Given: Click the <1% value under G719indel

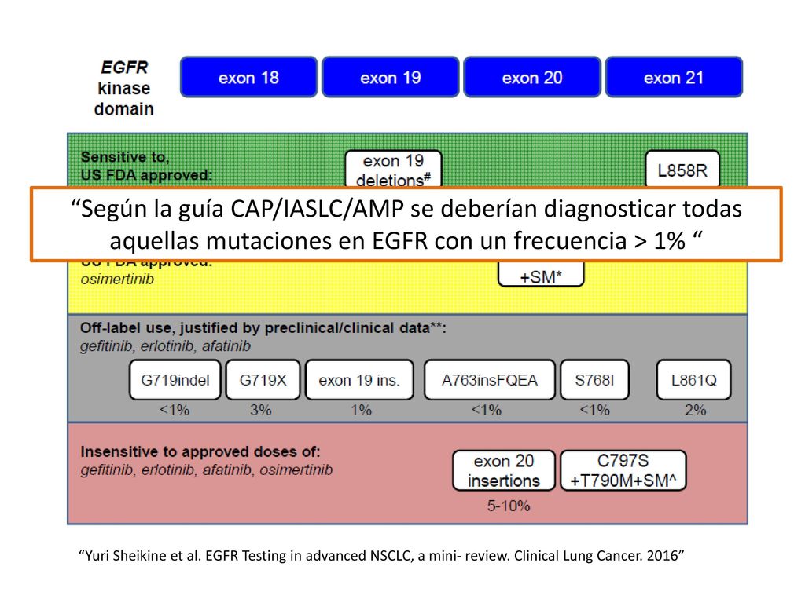Looking at the screenshot, I should click(175, 410).
